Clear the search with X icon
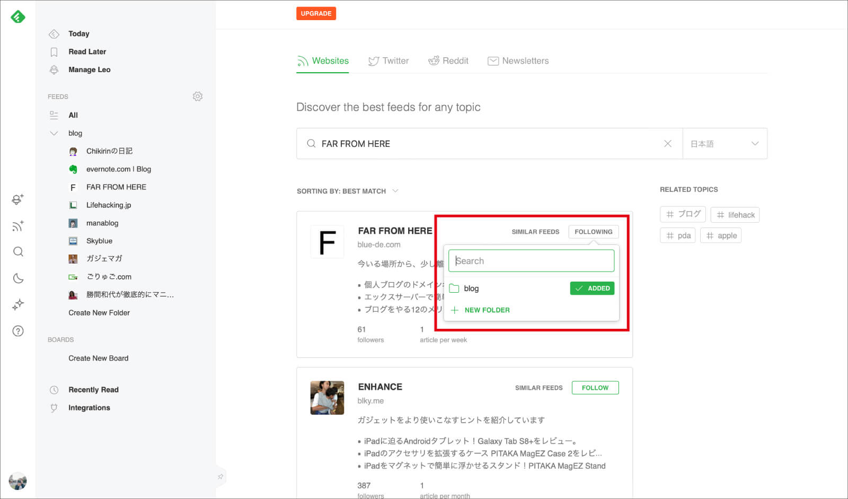848x499 pixels. click(668, 144)
